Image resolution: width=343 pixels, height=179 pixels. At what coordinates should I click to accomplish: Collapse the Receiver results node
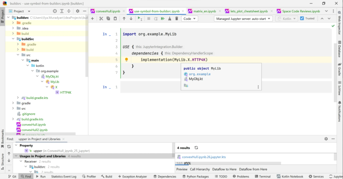click(x=21, y=162)
